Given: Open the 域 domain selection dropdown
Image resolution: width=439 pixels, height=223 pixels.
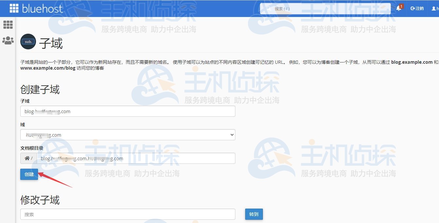Looking at the screenshot, I should (x=128, y=134).
